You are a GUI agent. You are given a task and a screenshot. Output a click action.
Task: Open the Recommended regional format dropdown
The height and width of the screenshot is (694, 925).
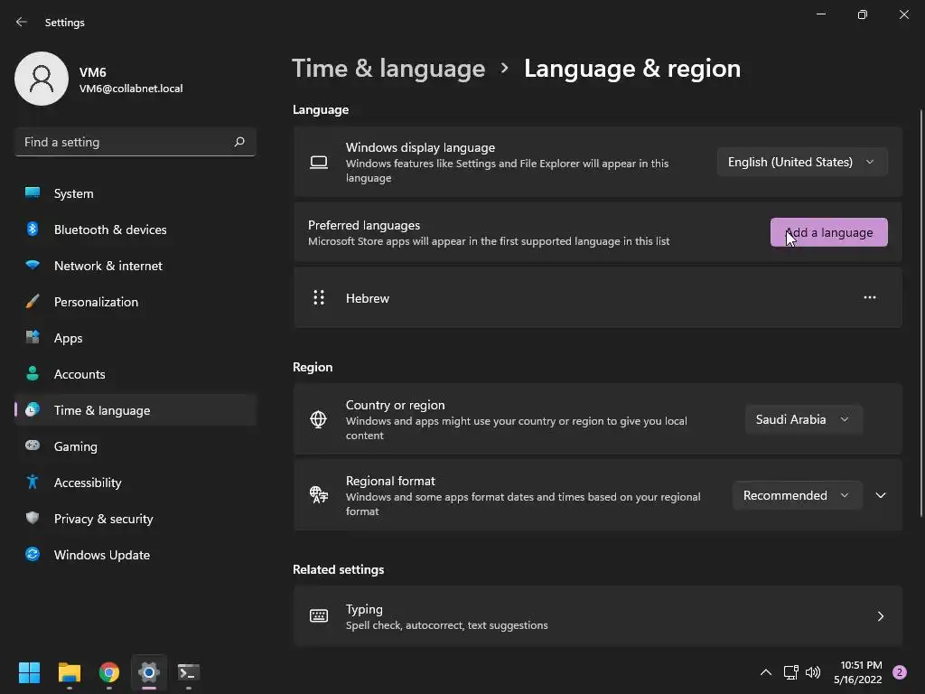click(x=797, y=495)
